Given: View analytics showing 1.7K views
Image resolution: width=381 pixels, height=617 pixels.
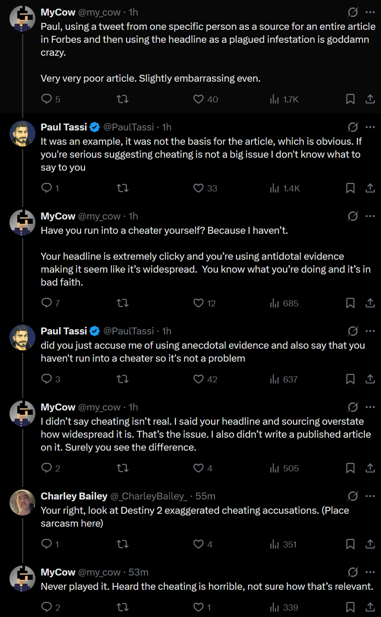Looking at the screenshot, I should pos(284,99).
